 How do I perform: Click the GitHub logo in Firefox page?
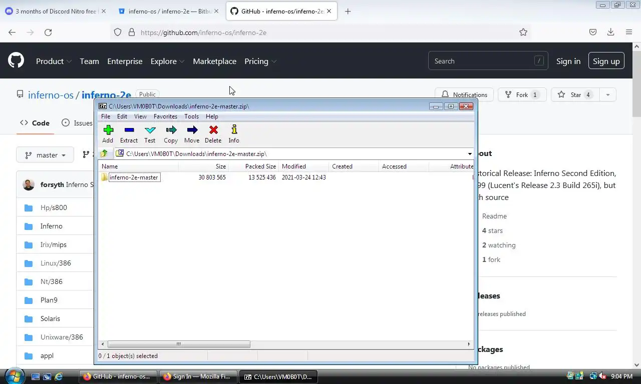pos(16,61)
